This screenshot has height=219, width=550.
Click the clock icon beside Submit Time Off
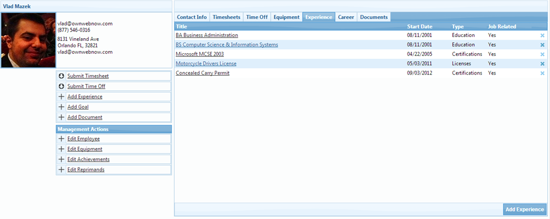(x=61, y=86)
